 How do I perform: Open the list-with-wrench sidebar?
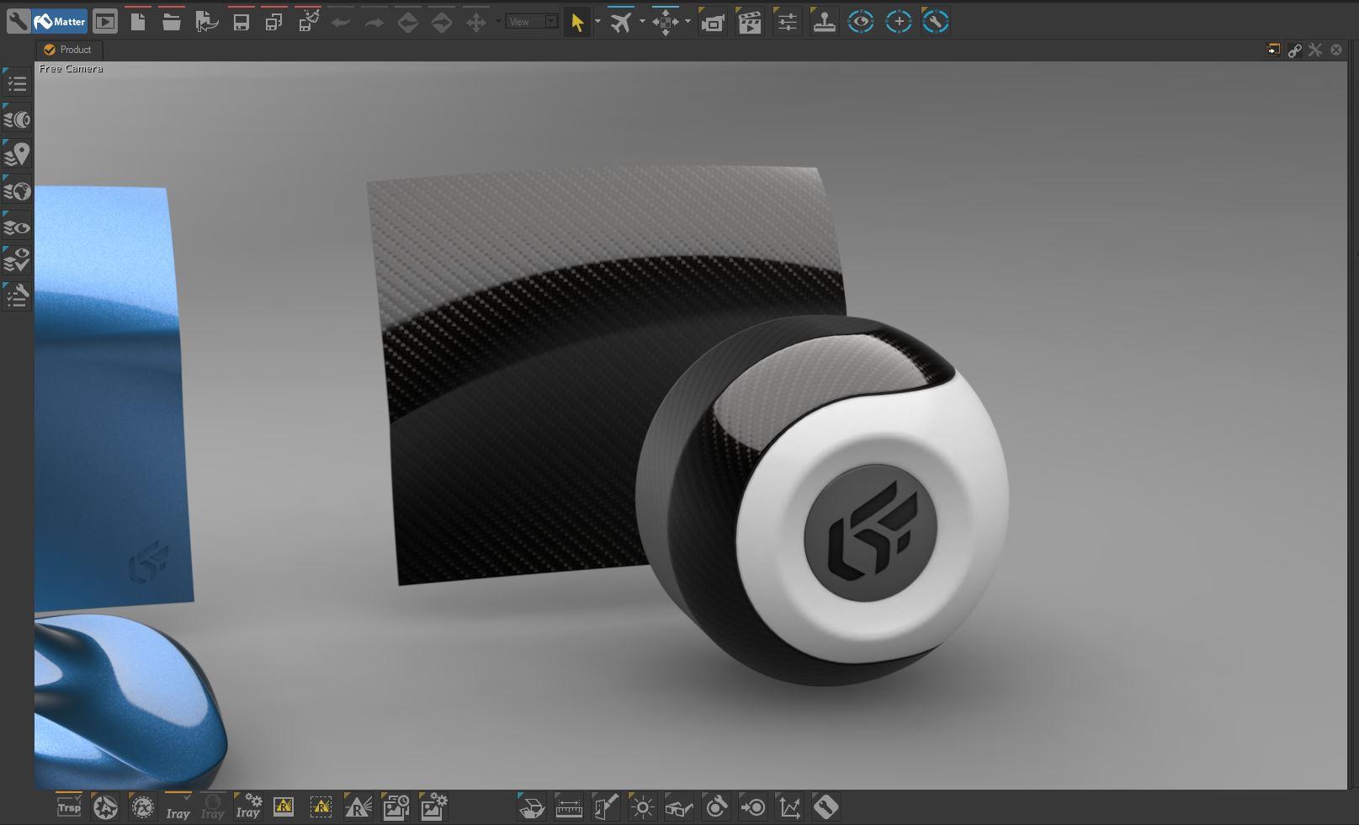[x=17, y=296]
